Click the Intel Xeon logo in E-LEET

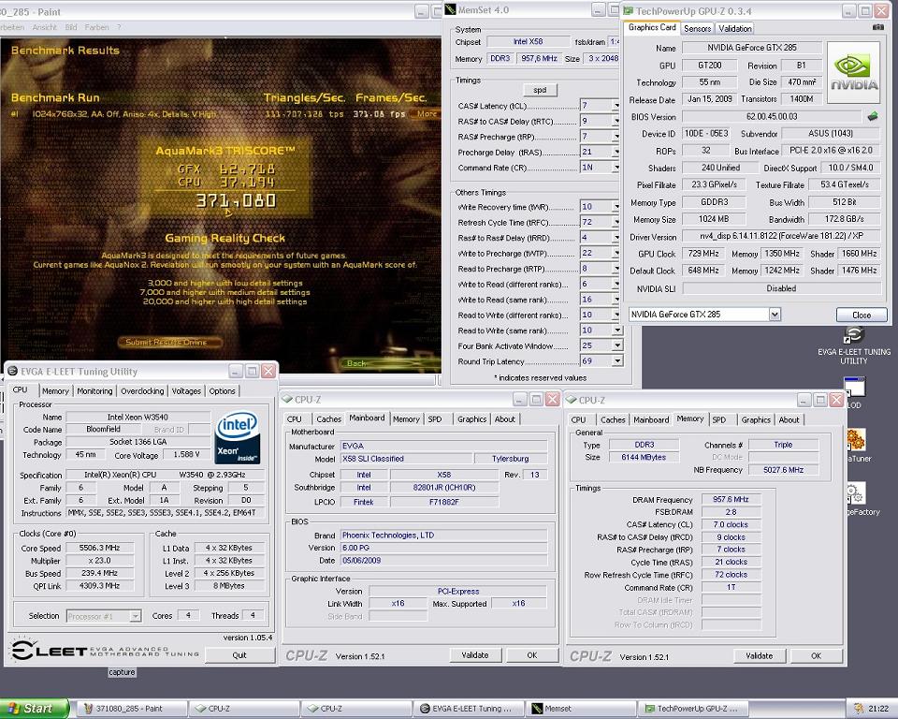(x=237, y=435)
